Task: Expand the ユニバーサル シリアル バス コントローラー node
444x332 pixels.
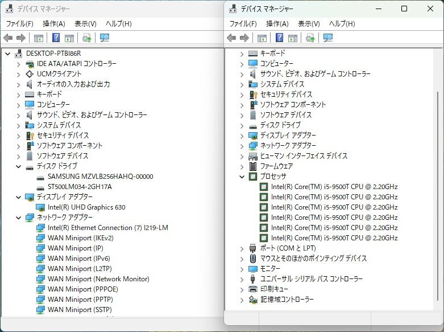Action: click(242, 279)
